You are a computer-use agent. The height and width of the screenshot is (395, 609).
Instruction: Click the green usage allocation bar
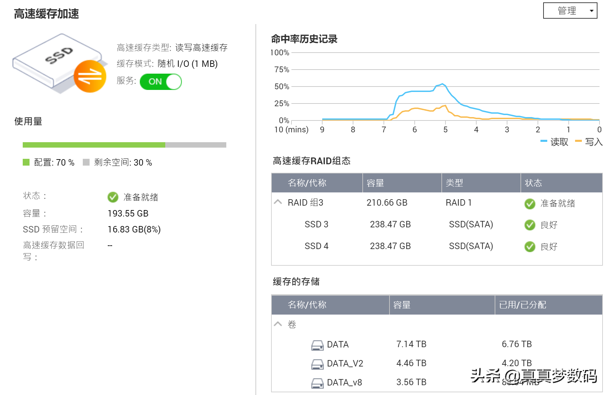tap(94, 145)
